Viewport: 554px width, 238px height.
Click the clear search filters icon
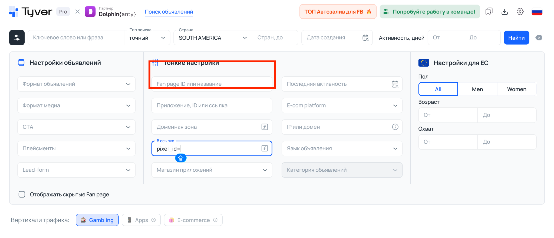tap(539, 38)
